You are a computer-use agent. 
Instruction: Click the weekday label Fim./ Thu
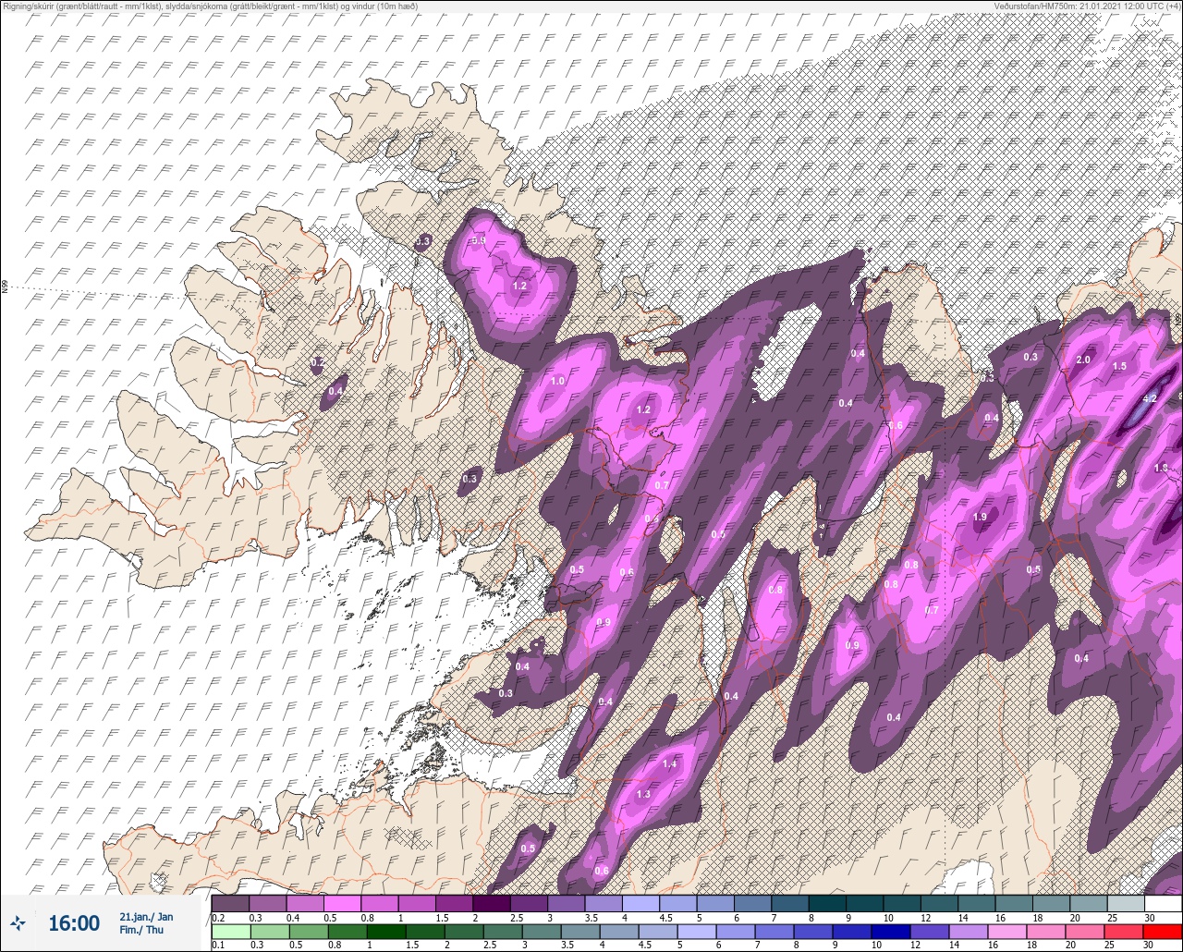140,930
